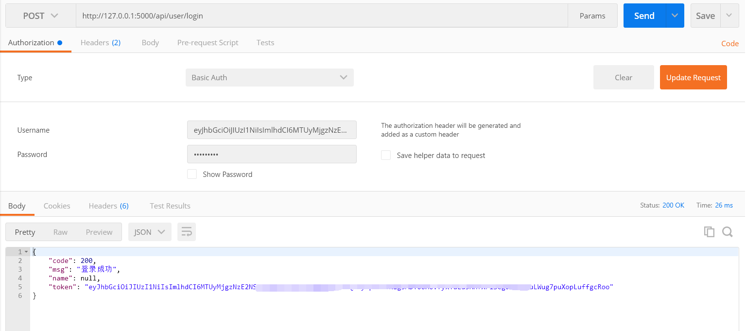Collapse JSON with line 1 fold arrow
The height and width of the screenshot is (331, 746).
pos(26,252)
